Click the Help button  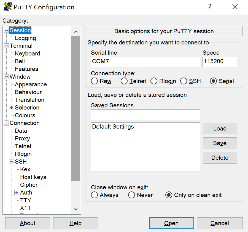click(76, 223)
